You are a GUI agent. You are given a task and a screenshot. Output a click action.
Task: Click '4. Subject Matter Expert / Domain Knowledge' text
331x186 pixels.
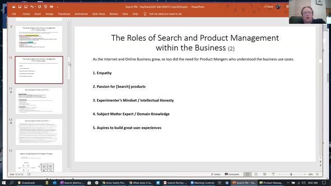(x=131, y=114)
